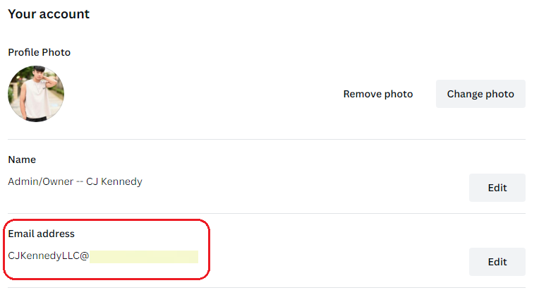Select the 'Admin/Owner' part of the name
The height and width of the screenshot is (295, 539).
40,181
